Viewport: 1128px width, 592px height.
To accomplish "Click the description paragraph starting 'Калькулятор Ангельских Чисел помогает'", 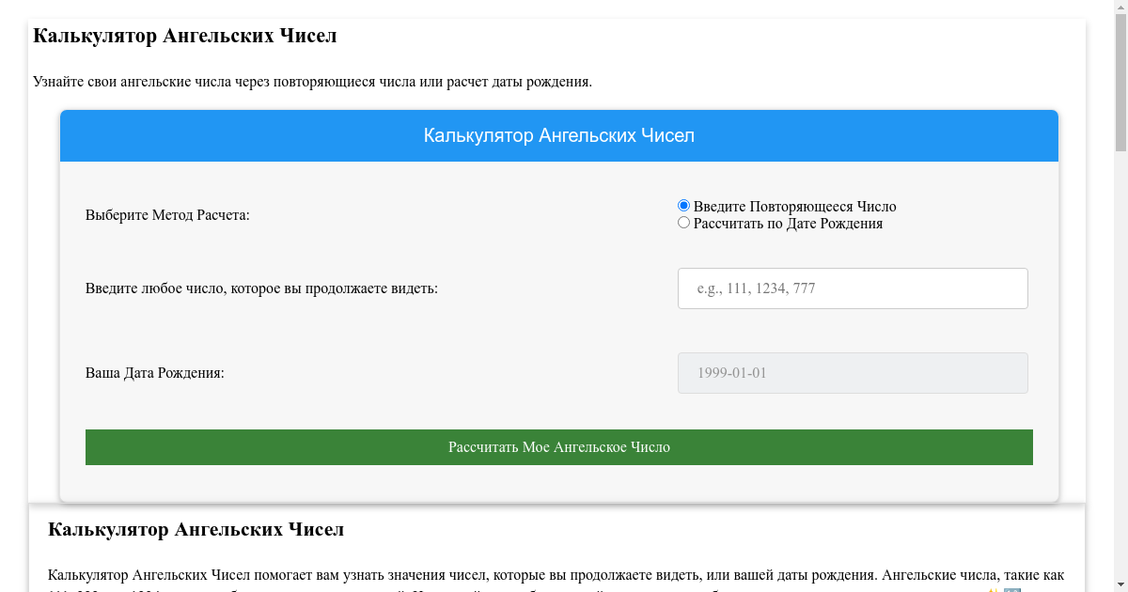I will (555, 575).
